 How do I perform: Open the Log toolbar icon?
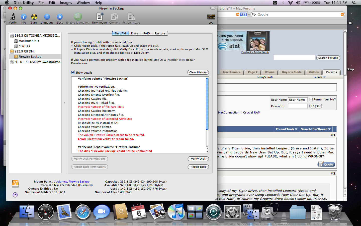211,17
